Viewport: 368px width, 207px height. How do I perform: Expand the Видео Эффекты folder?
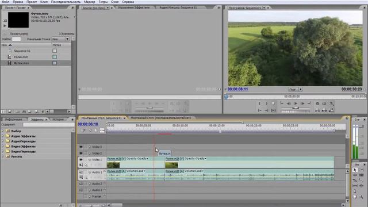[3, 146]
